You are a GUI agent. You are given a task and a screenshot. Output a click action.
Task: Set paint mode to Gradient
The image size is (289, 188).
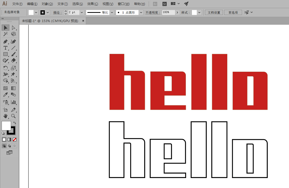tap(9, 139)
